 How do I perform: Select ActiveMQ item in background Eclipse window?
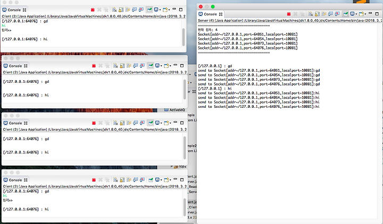coord(177,110)
